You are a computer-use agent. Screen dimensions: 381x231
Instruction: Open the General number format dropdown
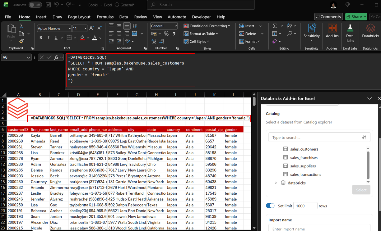pyautogui.click(x=176, y=26)
